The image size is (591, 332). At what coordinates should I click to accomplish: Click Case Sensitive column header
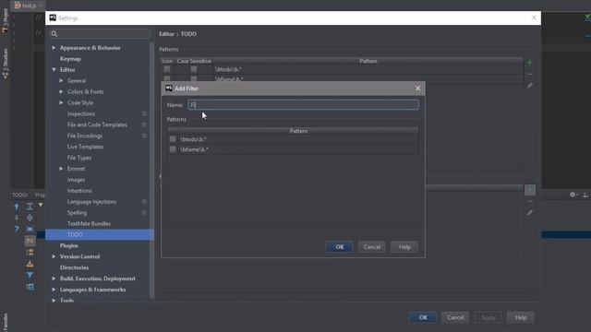[x=194, y=61]
